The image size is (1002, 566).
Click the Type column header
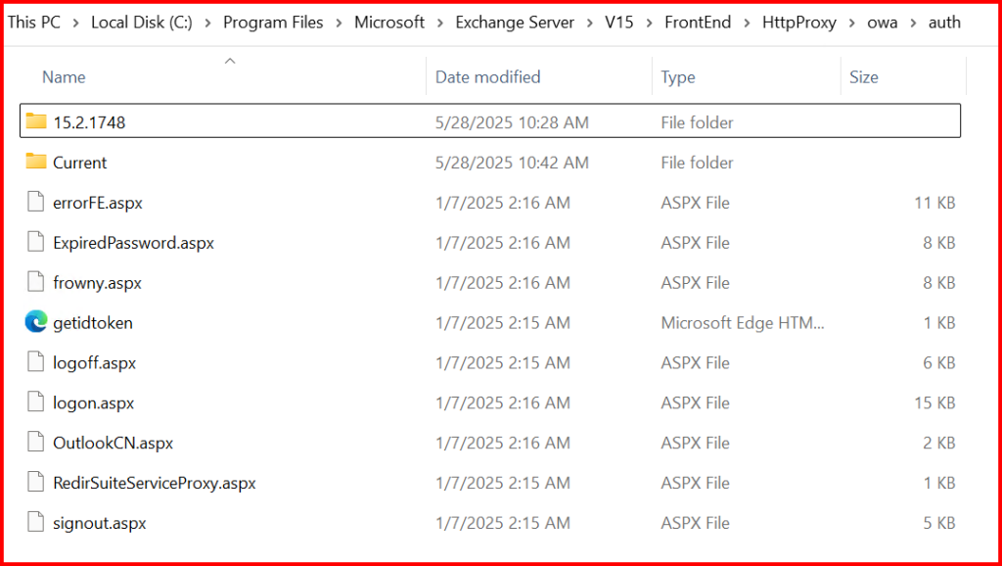(678, 76)
